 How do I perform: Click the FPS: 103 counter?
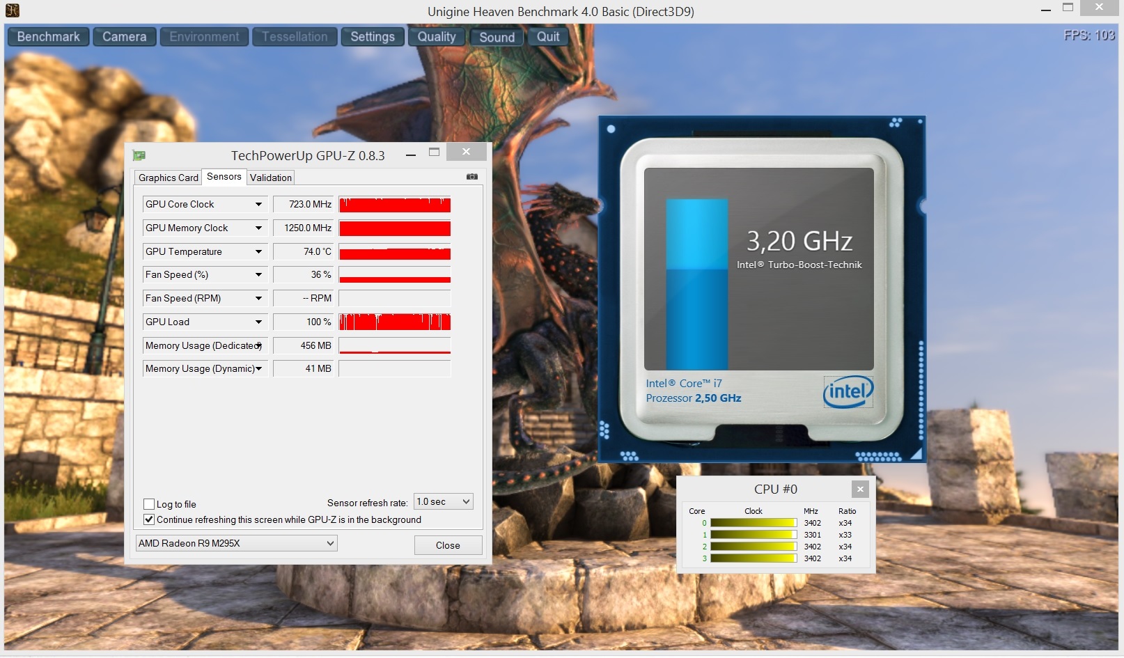tap(1089, 36)
